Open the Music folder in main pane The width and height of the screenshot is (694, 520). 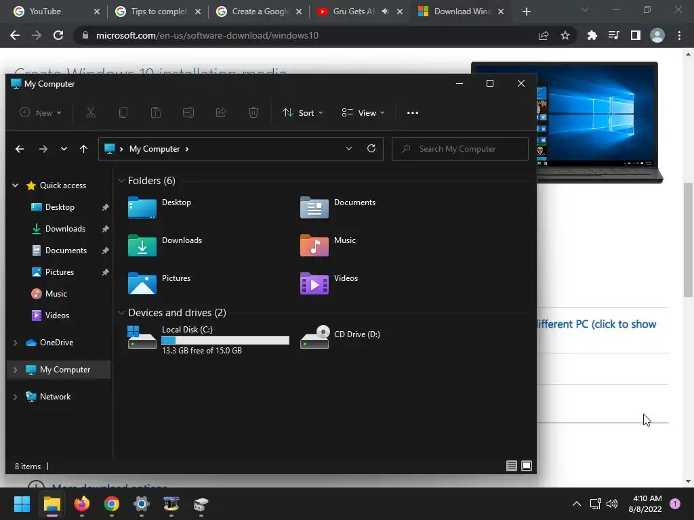point(328,245)
